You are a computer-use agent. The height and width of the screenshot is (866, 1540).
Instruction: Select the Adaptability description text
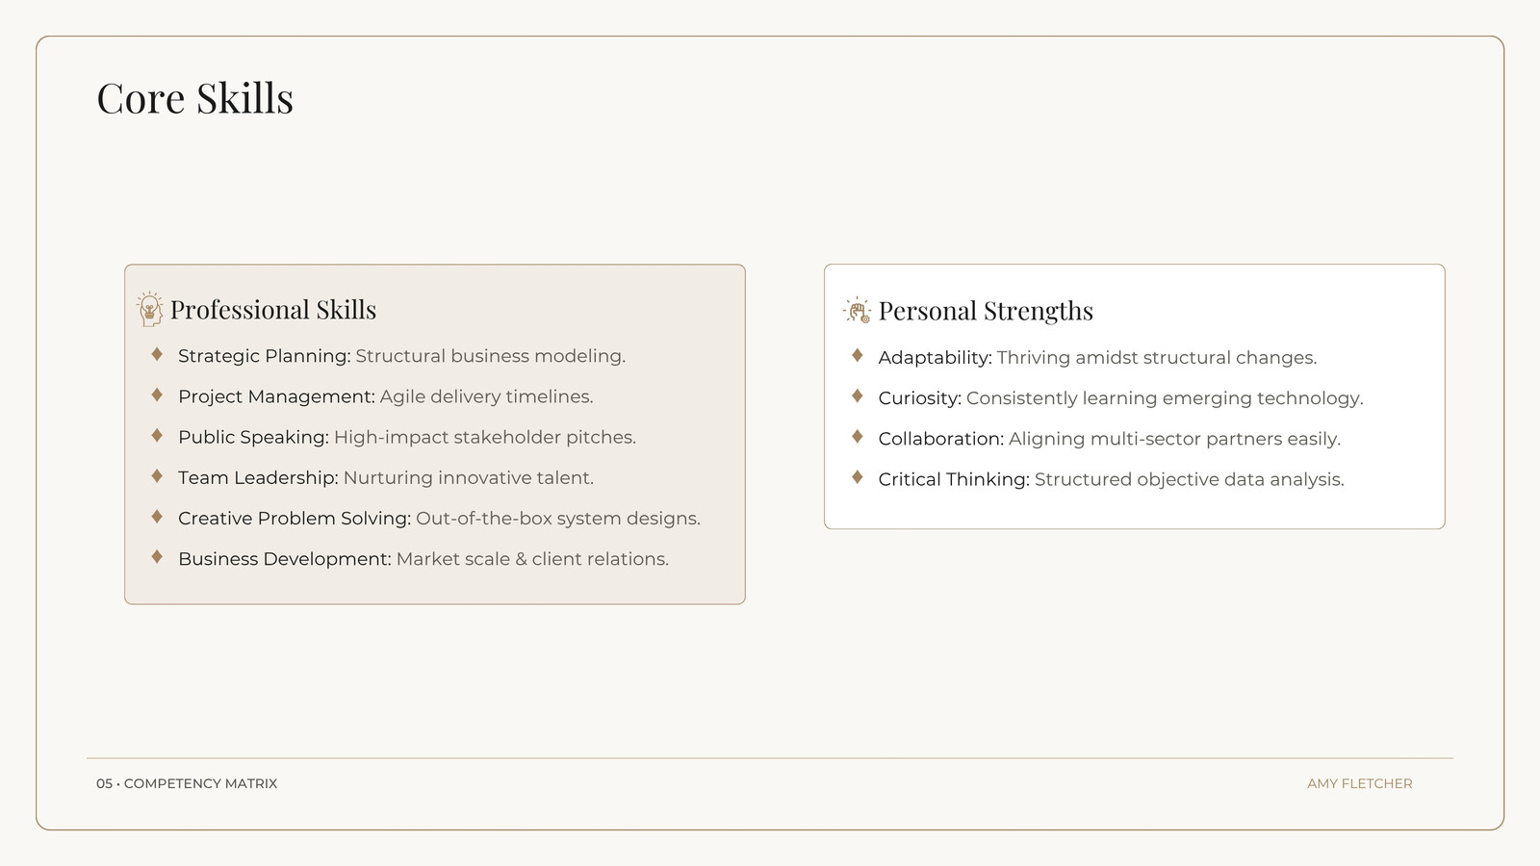click(x=1157, y=358)
